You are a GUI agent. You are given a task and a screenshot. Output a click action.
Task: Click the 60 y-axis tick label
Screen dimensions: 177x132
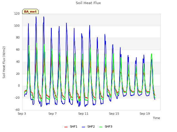18,50
